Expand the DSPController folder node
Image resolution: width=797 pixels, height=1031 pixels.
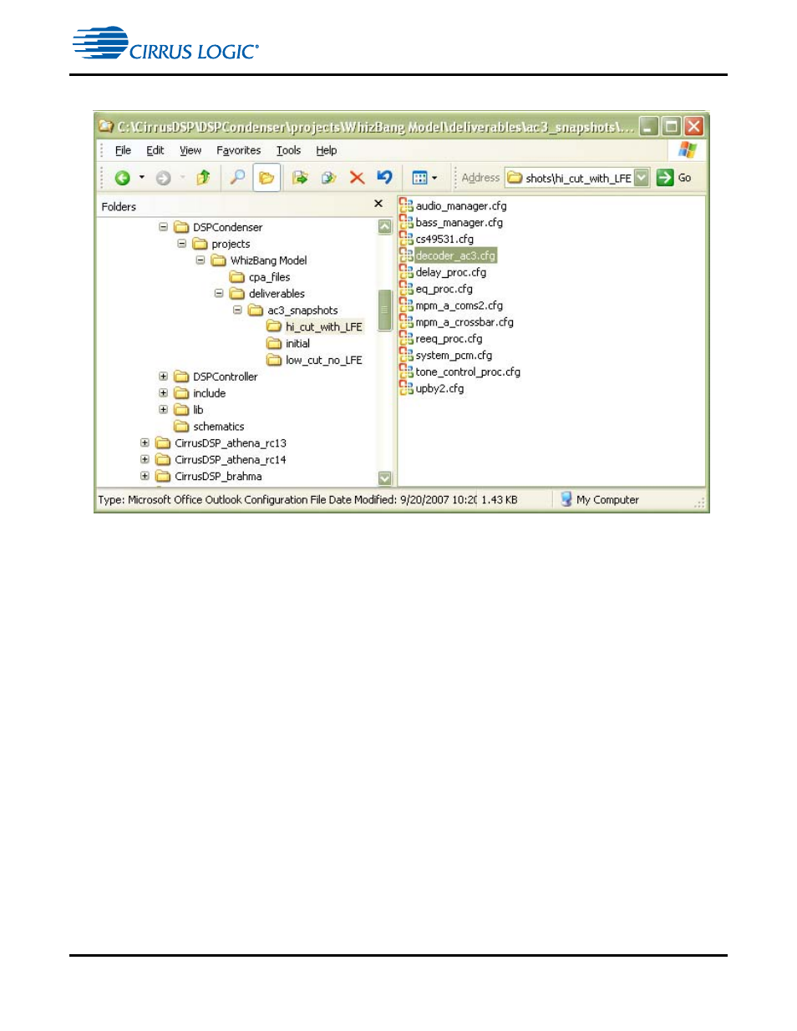[x=164, y=377]
